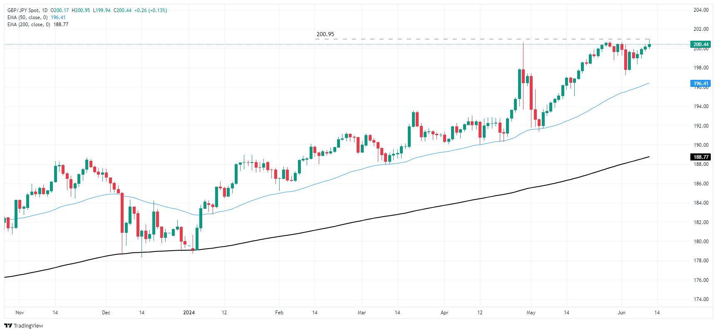The width and height of the screenshot is (717, 333).
Task: Click the Jun label on time axis
Action: tap(621, 313)
